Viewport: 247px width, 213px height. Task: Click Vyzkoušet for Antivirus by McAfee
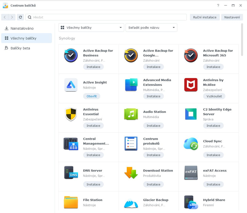click(214, 96)
